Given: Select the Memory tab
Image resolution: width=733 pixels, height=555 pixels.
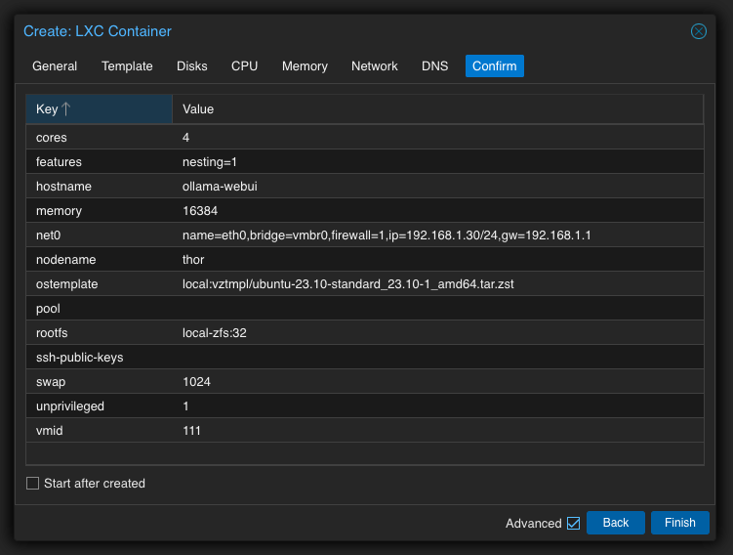Looking at the screenshot, I should coord(305,66).
